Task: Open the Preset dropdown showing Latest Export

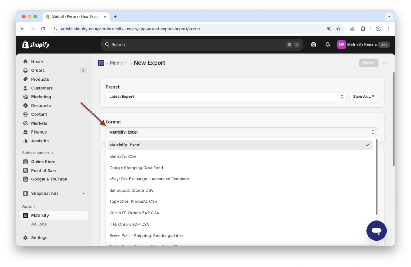Action: [x=226, y=97]
